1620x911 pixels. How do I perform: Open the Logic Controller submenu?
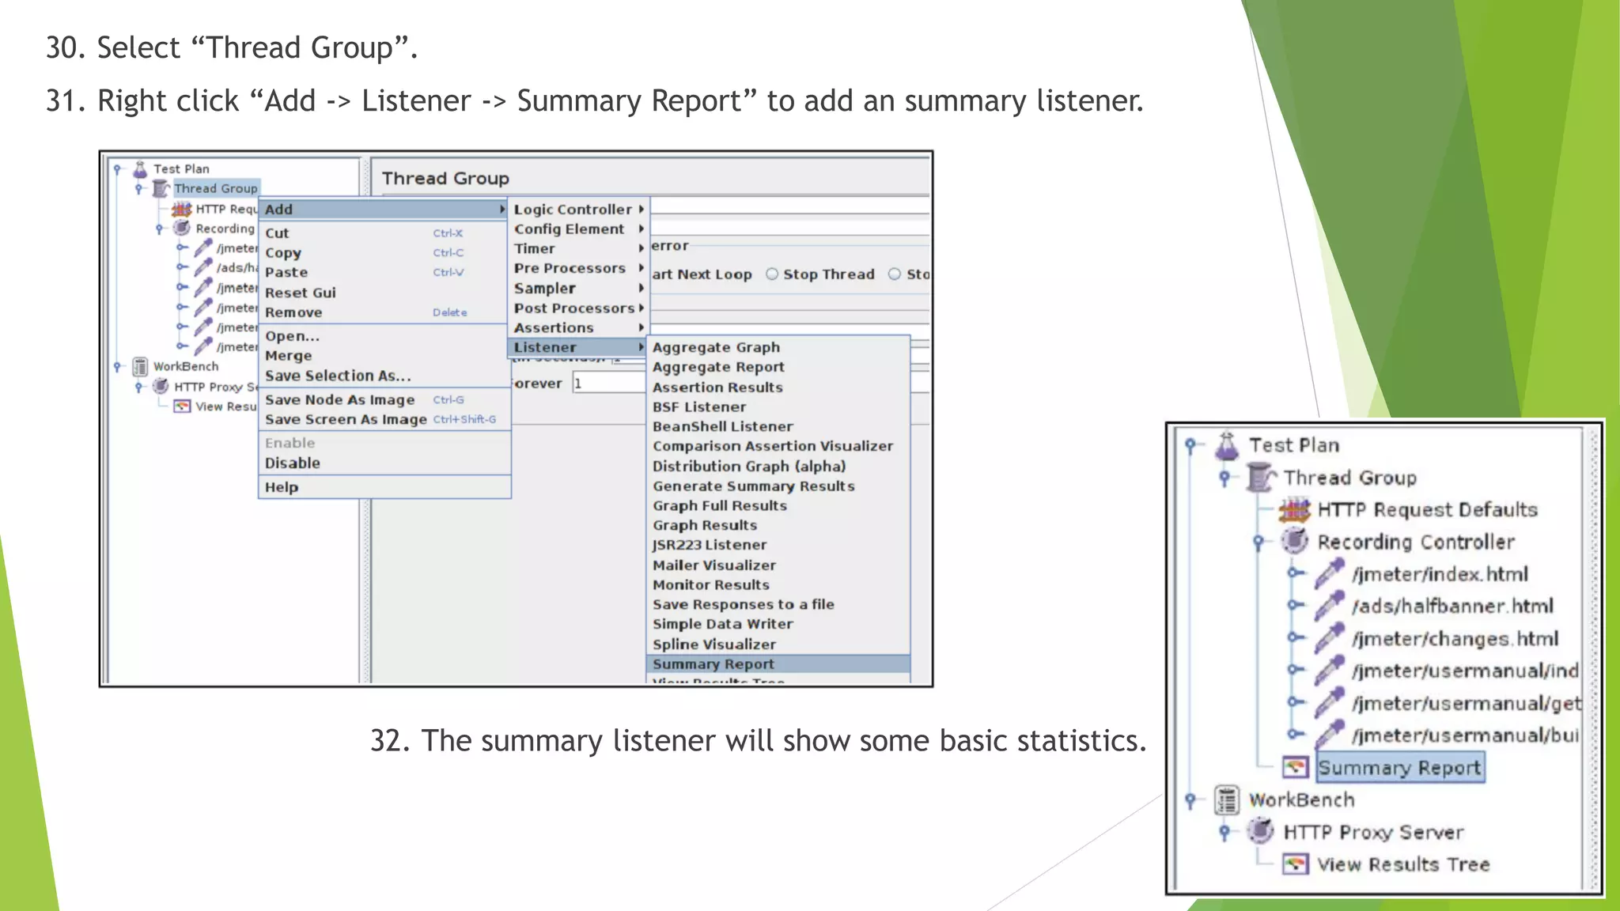578,210
